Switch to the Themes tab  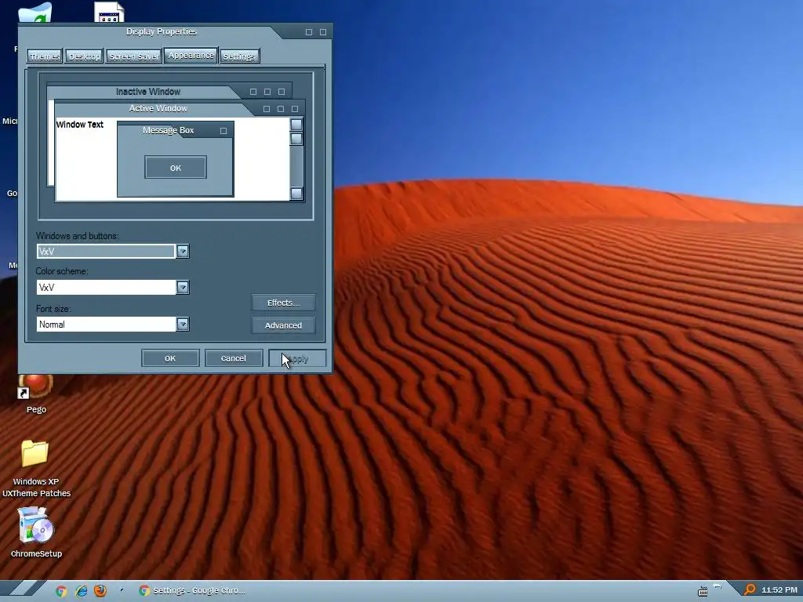45,56
